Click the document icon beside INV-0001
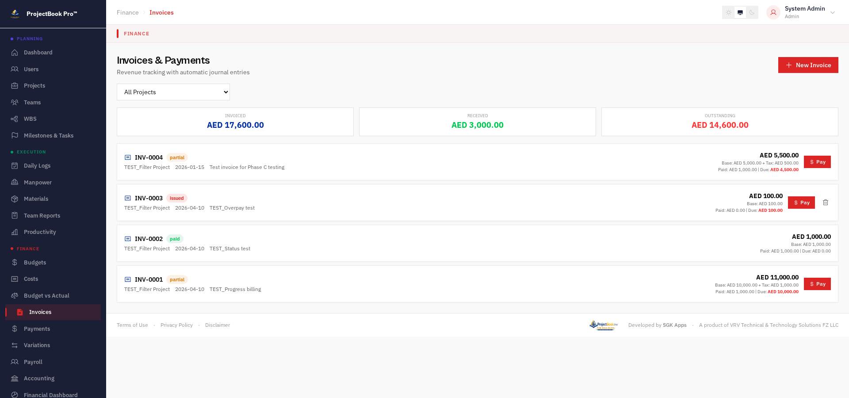Image resolution: width=849 pixels, height=398 pixels. tap(128, 279)
